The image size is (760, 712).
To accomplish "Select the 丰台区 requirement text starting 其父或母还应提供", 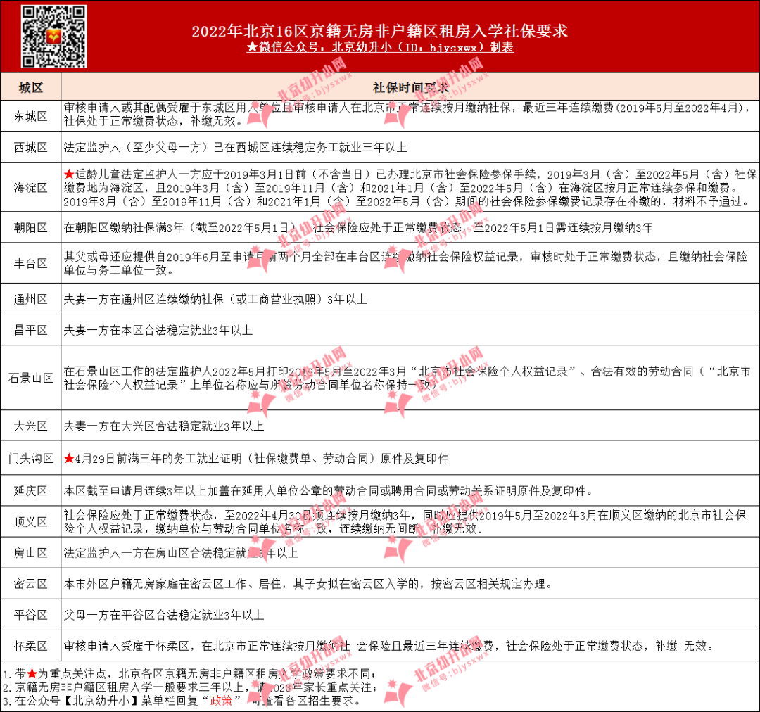I will tap(406, 263).
